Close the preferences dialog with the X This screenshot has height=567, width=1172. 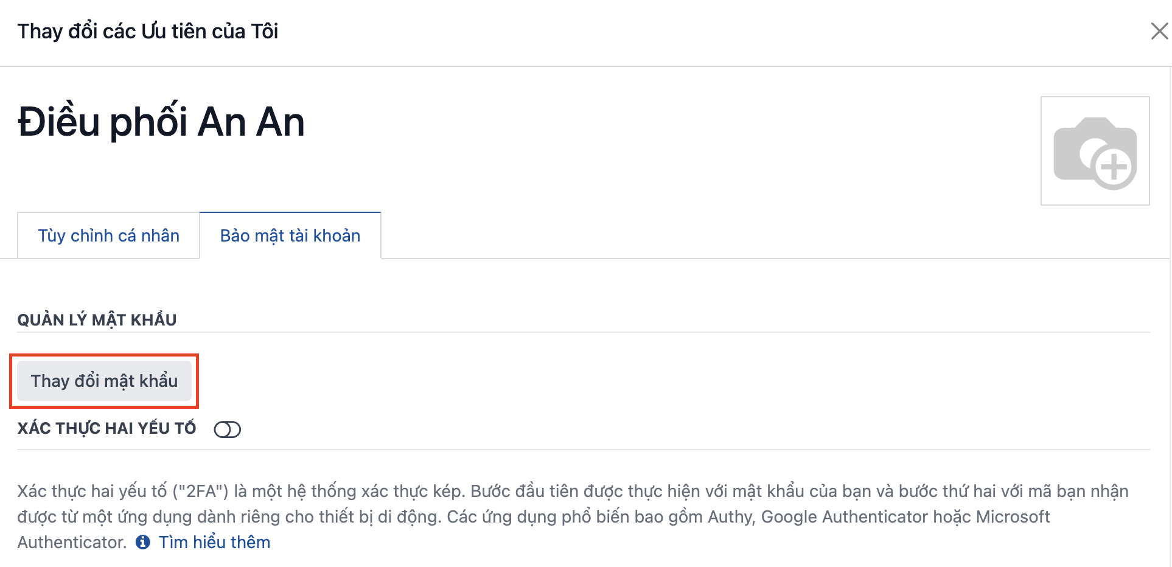click(1160, 31)
